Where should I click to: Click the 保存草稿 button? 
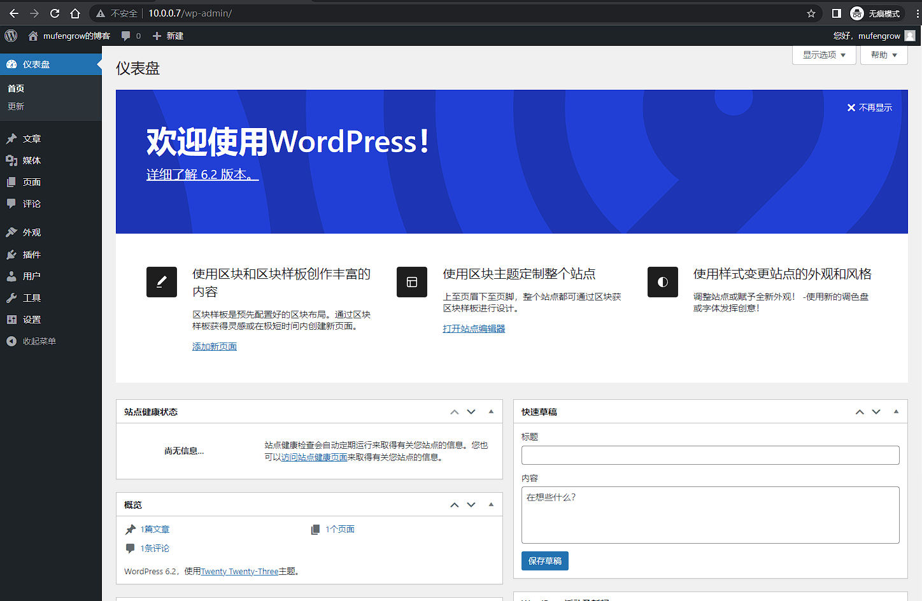point(545,561)
